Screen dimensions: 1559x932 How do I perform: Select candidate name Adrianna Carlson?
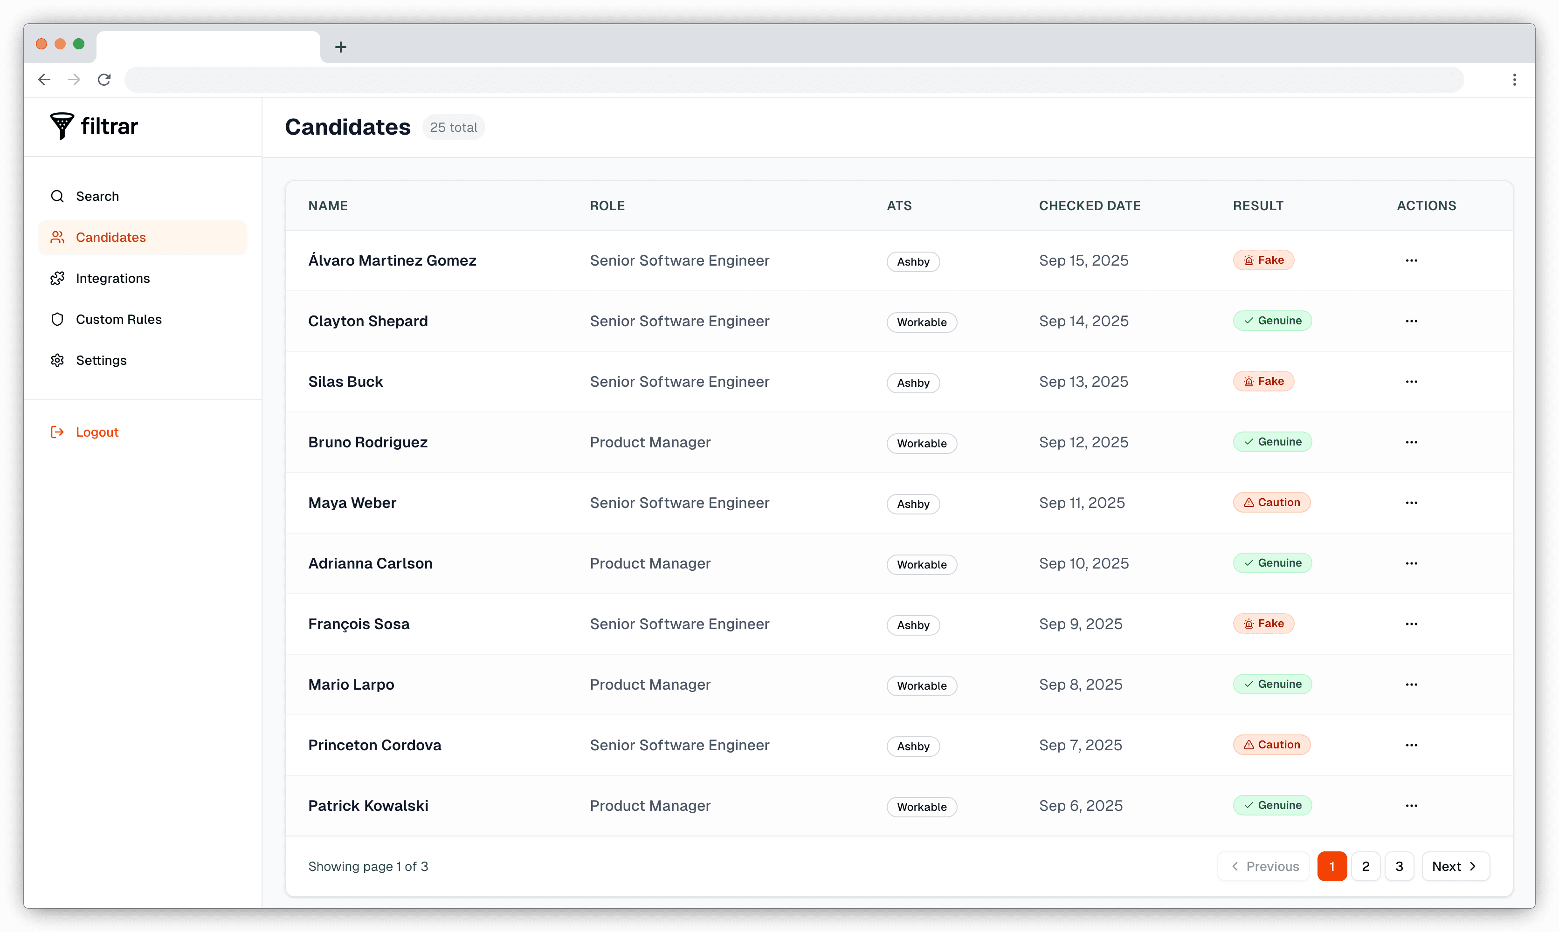point(370,563)
